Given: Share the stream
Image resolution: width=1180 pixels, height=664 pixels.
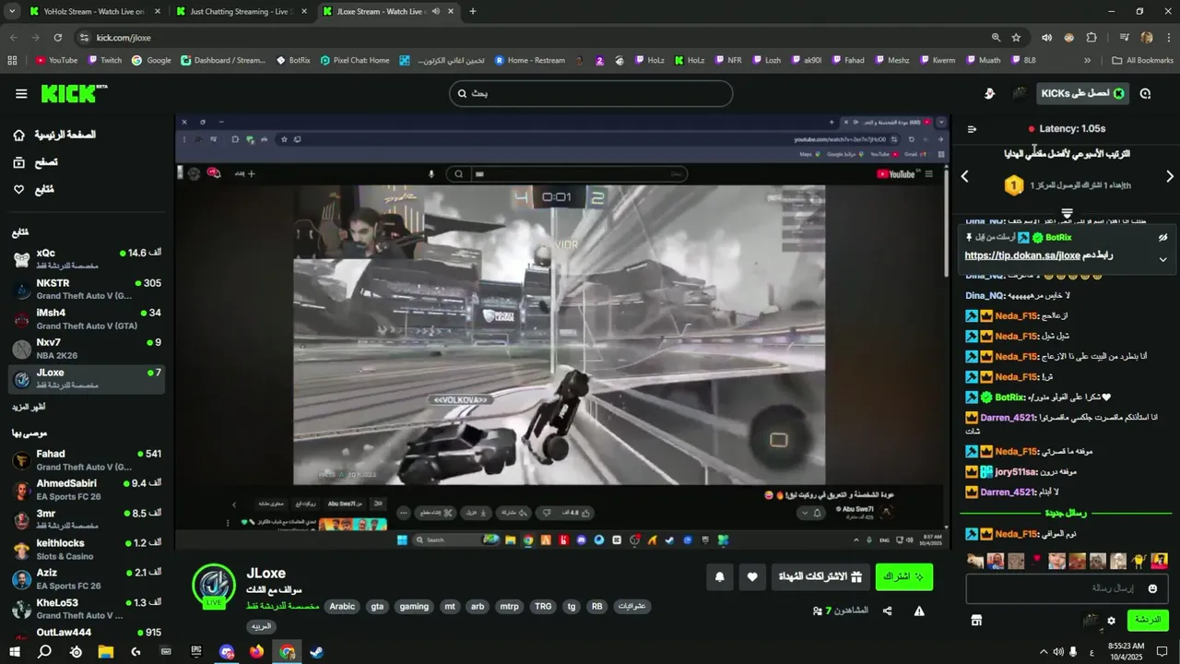Looking at the screenshot, I should 888,611.
